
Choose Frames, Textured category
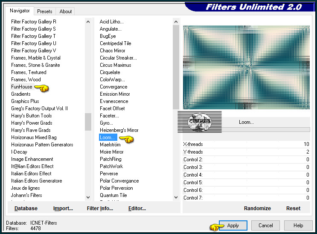[x=29, y=72]
